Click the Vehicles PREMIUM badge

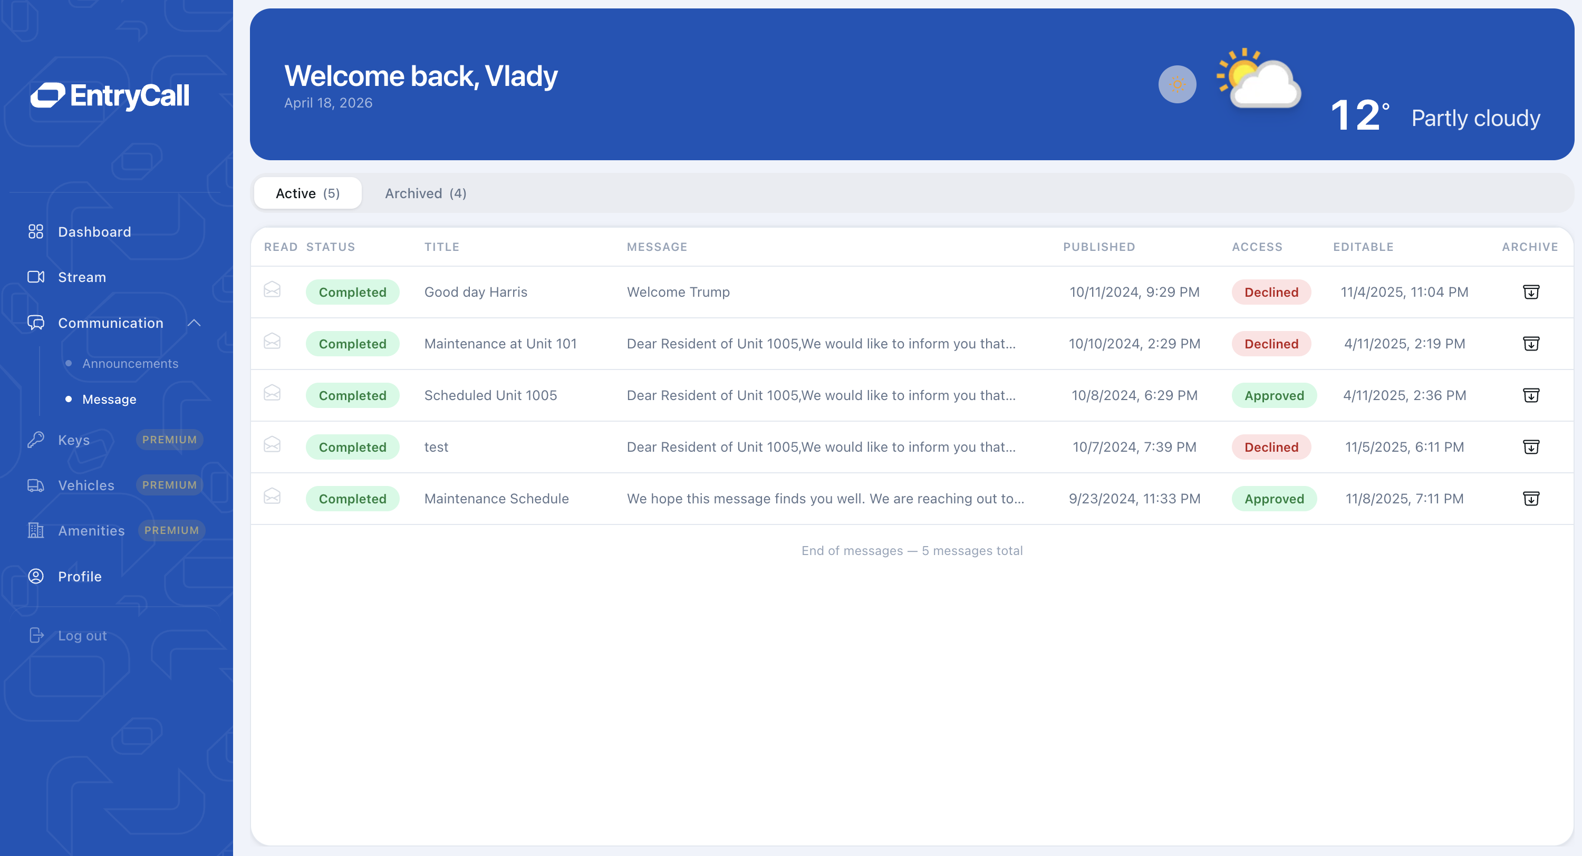tap(169, 485)
